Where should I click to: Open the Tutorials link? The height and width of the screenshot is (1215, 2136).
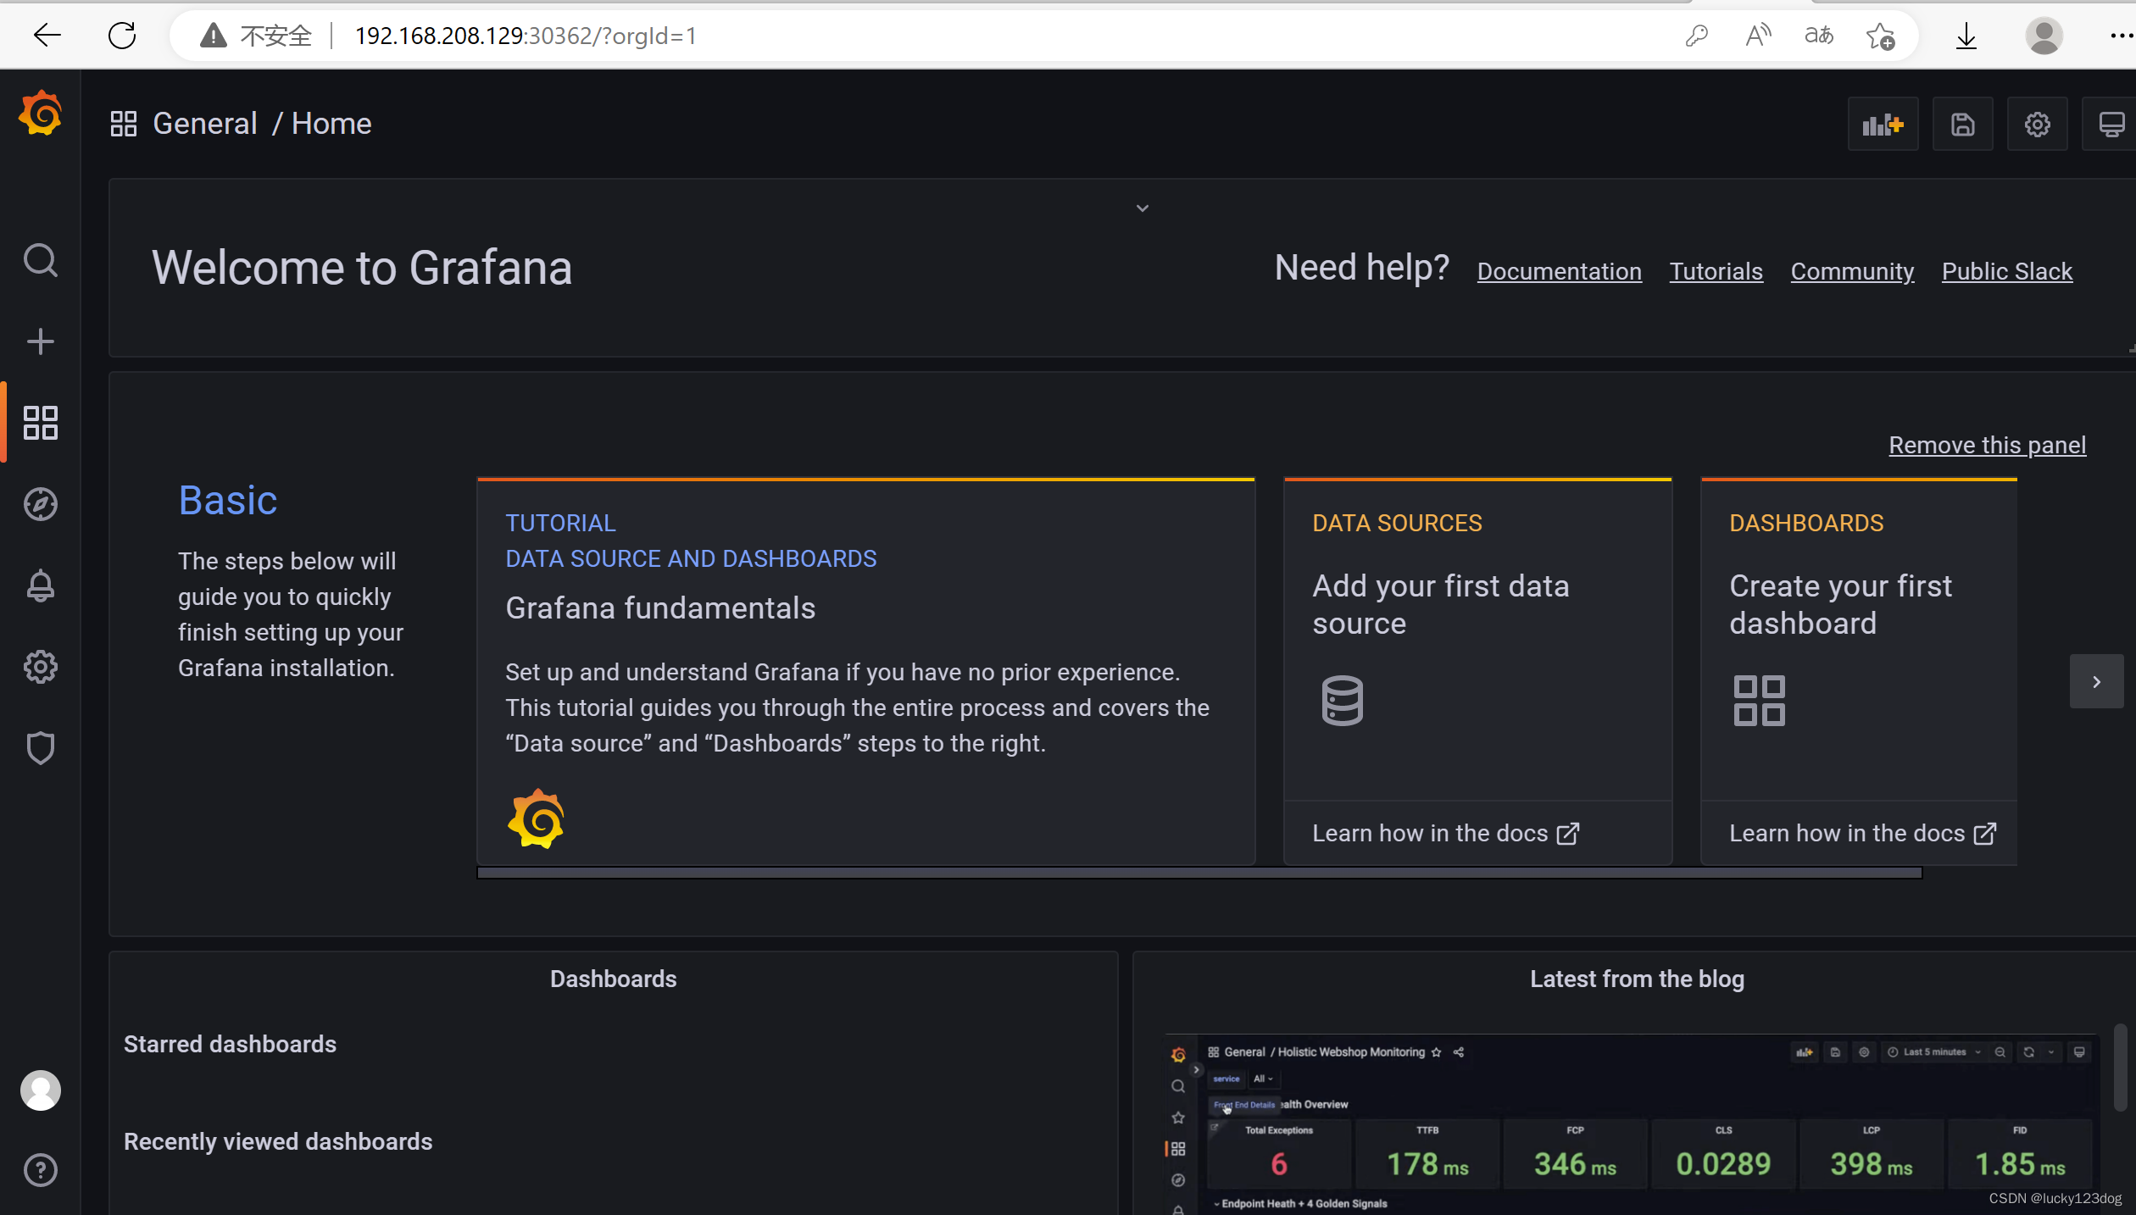(1716, 271)
